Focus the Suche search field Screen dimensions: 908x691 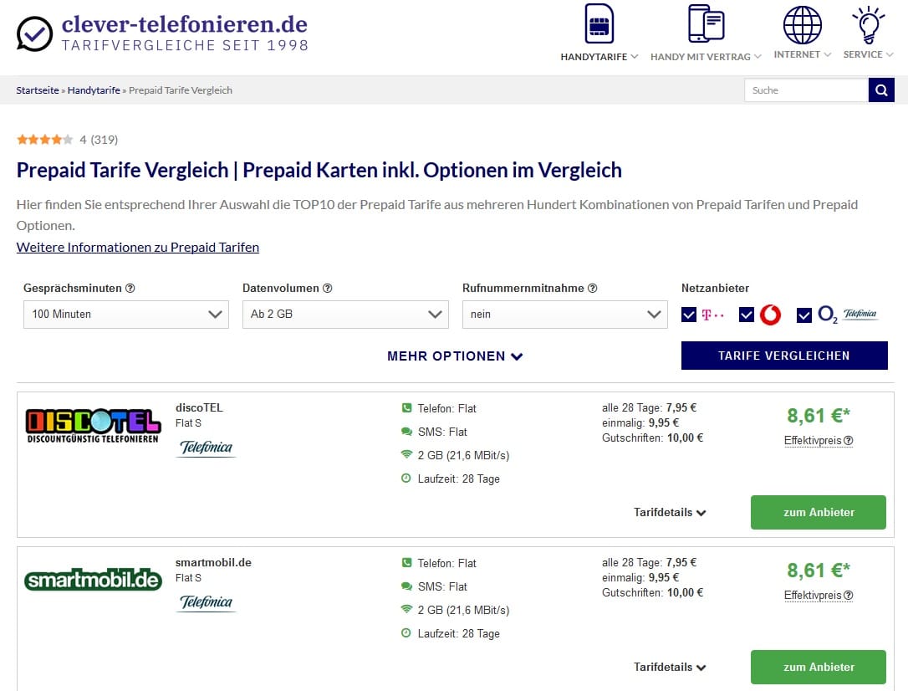806,90
